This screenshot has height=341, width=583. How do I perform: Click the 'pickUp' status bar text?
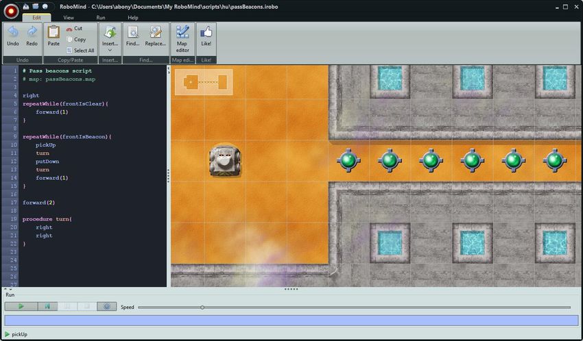19,334
